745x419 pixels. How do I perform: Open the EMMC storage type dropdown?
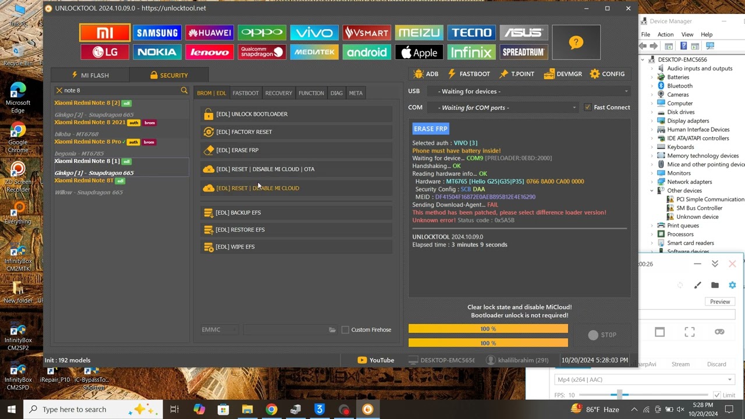219,329
